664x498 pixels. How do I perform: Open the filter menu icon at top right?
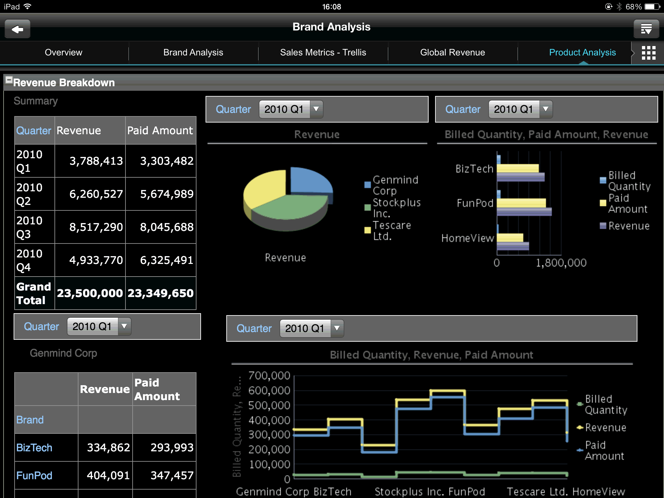[x=646, y=29]
